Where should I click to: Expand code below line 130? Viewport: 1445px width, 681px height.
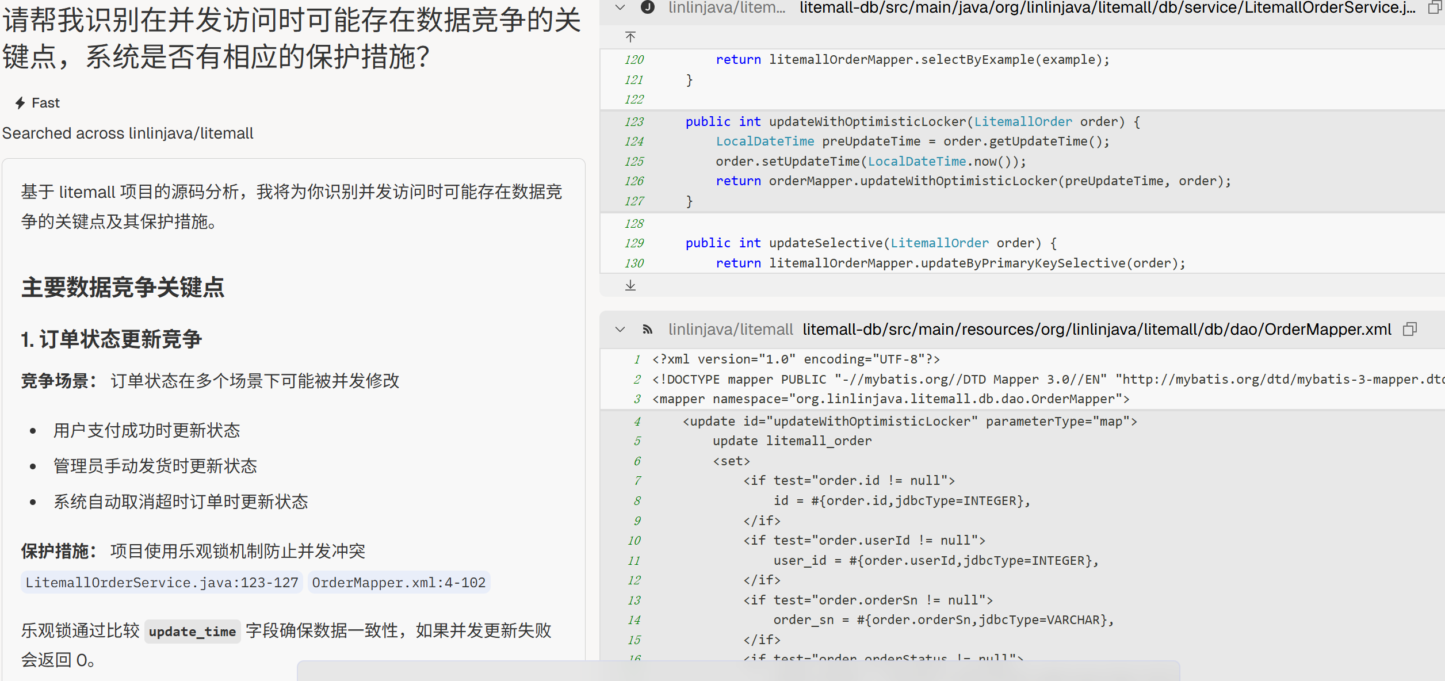(630, 285)
